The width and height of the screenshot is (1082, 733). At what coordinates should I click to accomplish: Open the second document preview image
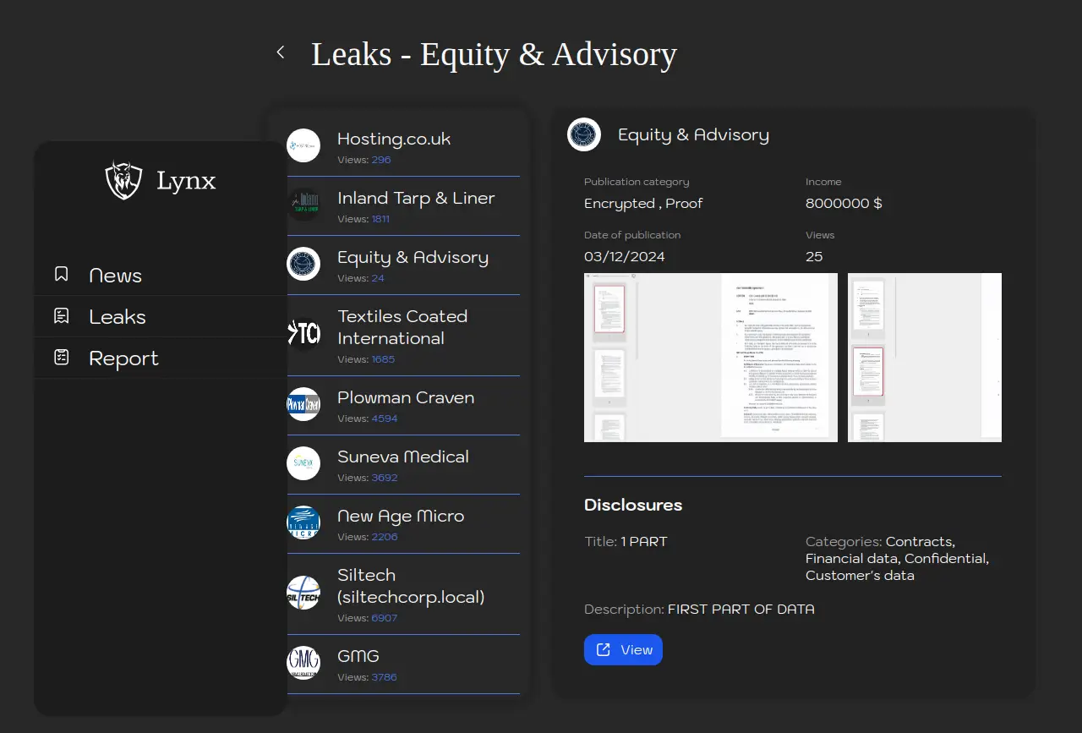click(924, 357)
